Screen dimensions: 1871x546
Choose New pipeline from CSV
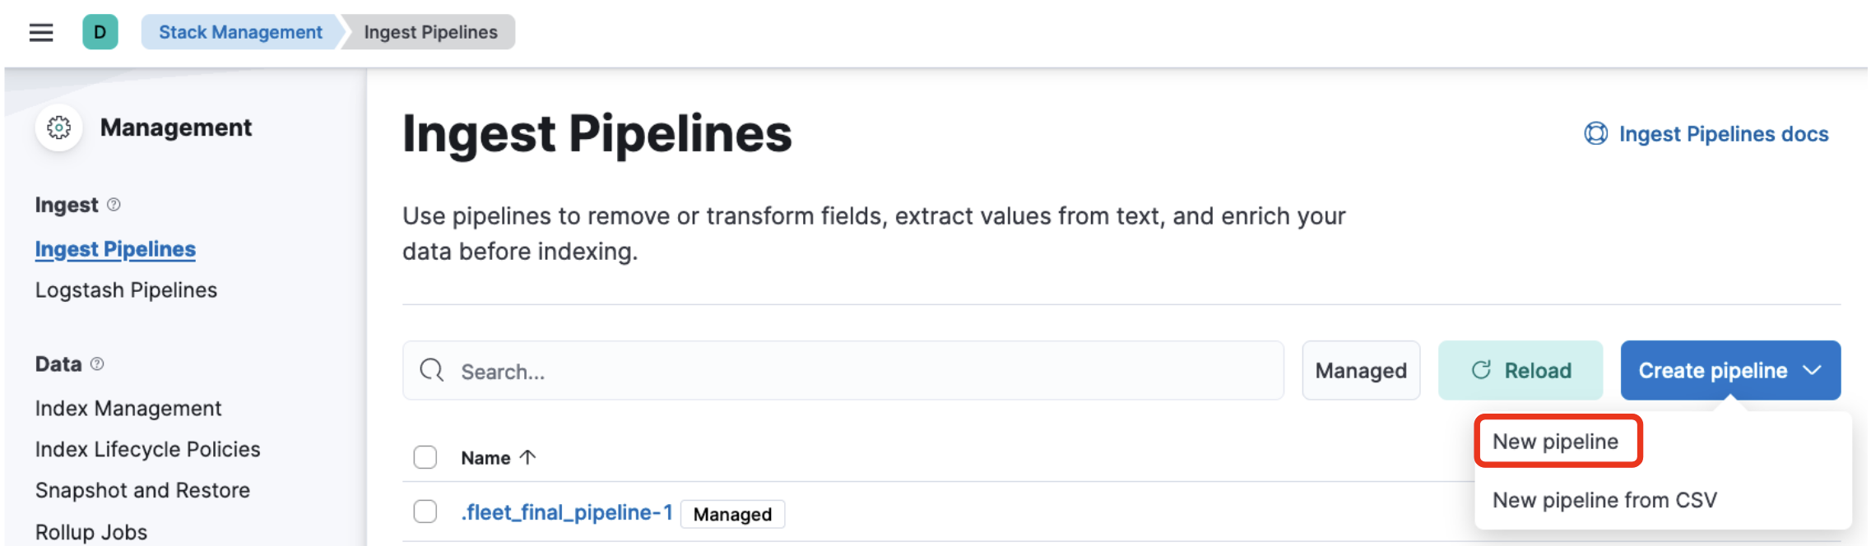pyautogui.click(x=1604, y=500)
